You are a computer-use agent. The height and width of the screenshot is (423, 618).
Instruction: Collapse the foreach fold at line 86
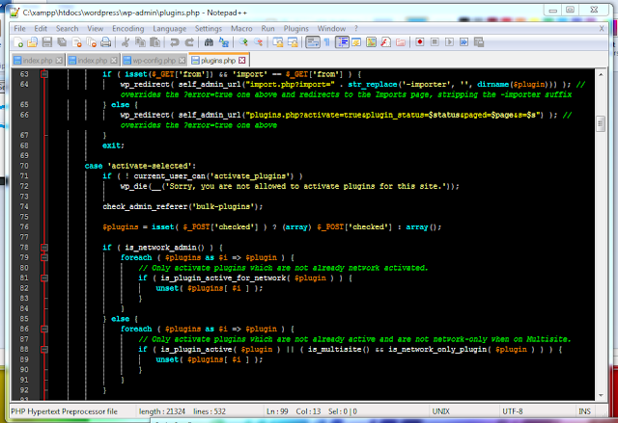[44, 329]
